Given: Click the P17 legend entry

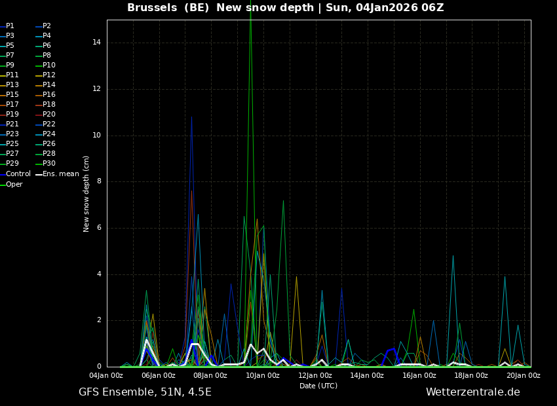Looking at the screenshot, I should [x=9, y=105].
